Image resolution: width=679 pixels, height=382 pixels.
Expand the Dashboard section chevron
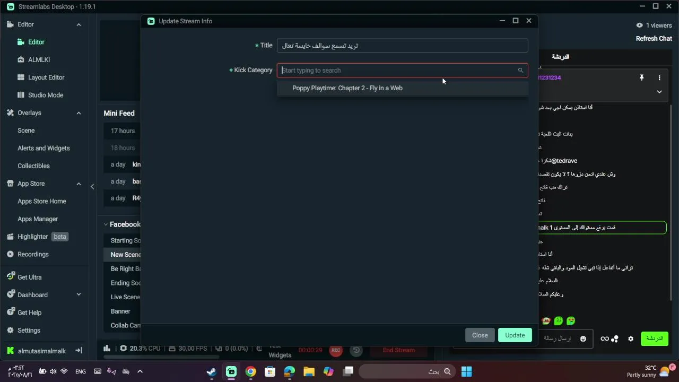point(79,294)
